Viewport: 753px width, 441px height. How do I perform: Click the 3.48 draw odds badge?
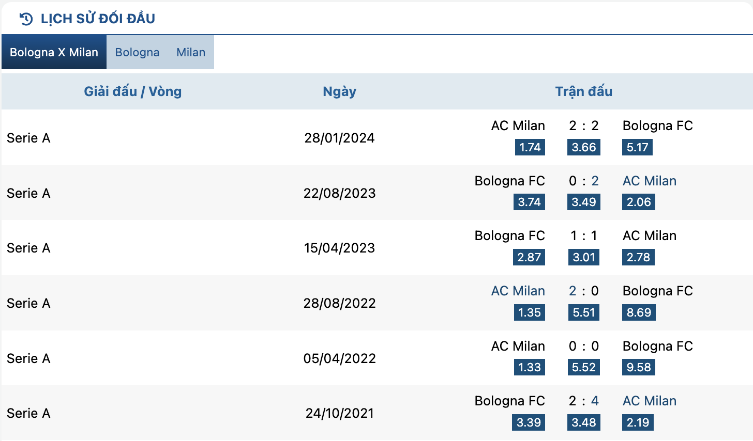(x=584, y=422)
